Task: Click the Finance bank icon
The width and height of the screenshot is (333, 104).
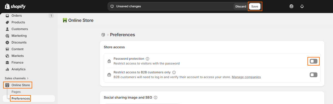Action: (7, 63)
